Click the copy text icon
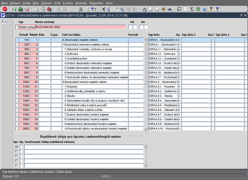Image resolution: width=248 pixels, height=180 pixels. [x=109, y=9]
